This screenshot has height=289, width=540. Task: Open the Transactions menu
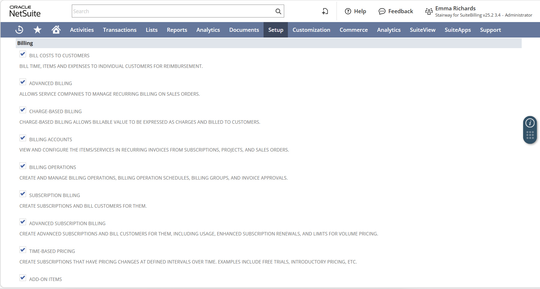click(x=120, y=30)
